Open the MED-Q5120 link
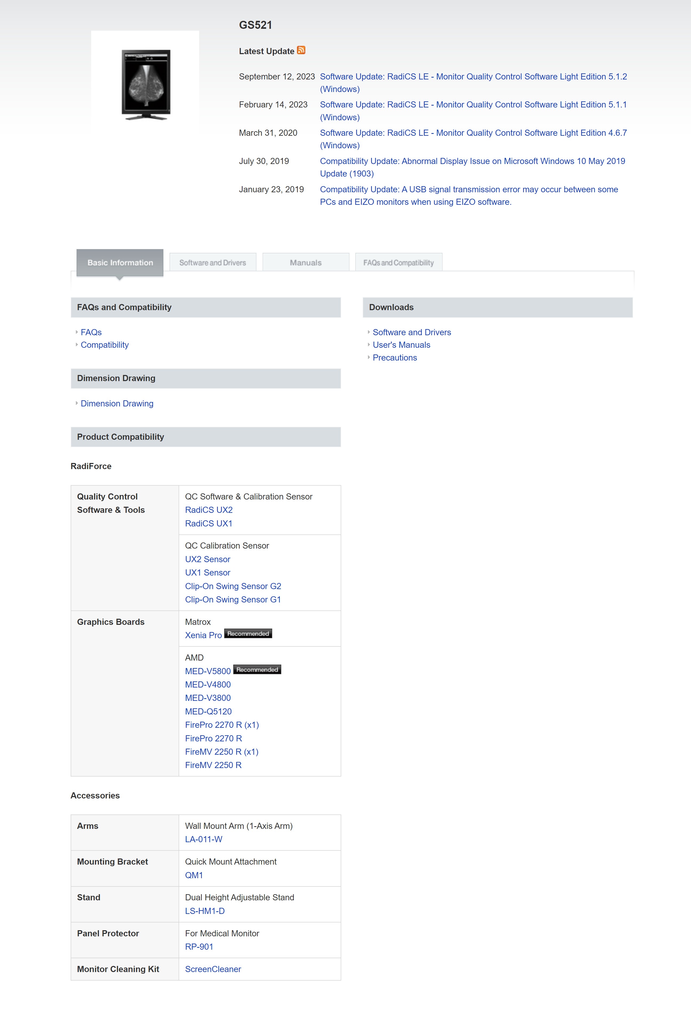 pos(208,712)
